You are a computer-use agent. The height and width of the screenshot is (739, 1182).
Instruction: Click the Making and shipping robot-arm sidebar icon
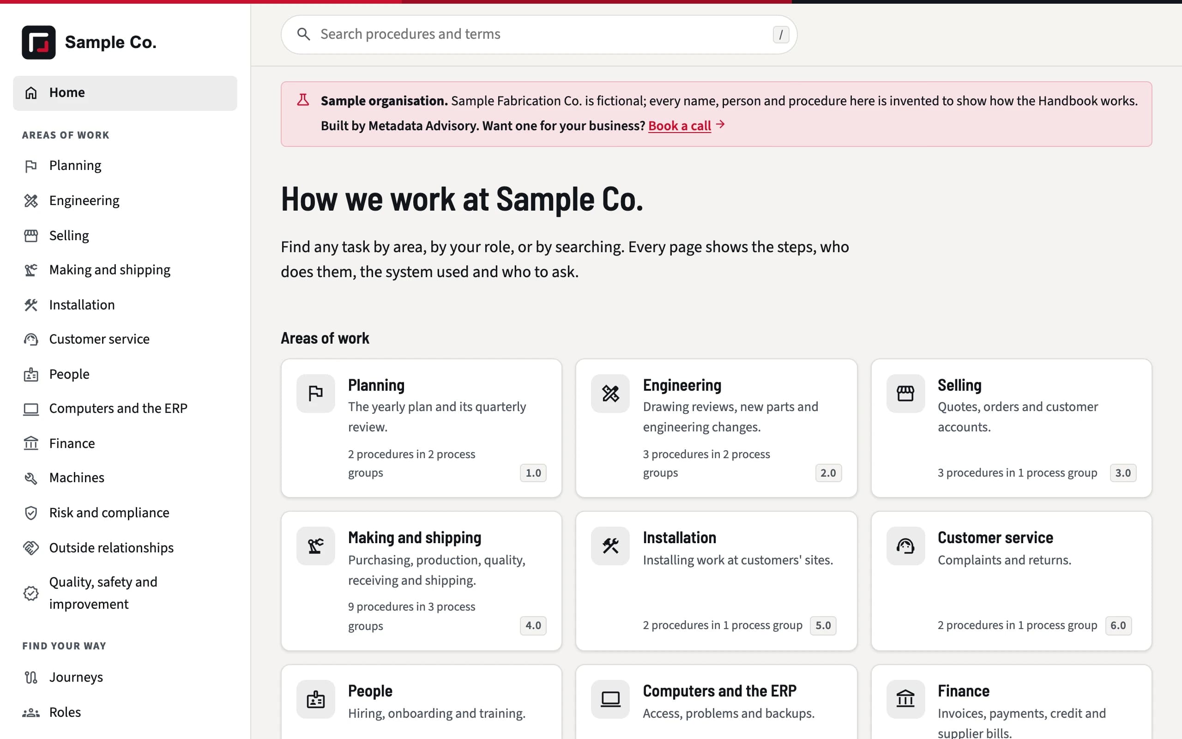coord(31,270)
